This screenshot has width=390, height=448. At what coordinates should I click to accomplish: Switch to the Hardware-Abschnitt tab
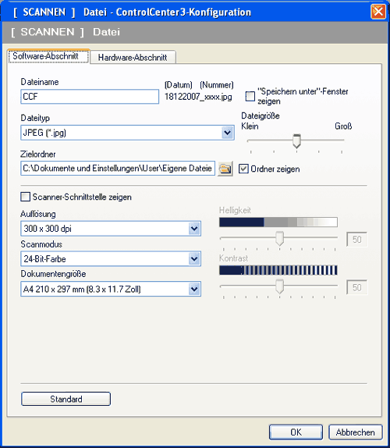pyautogui.click(x=133, y=58)
